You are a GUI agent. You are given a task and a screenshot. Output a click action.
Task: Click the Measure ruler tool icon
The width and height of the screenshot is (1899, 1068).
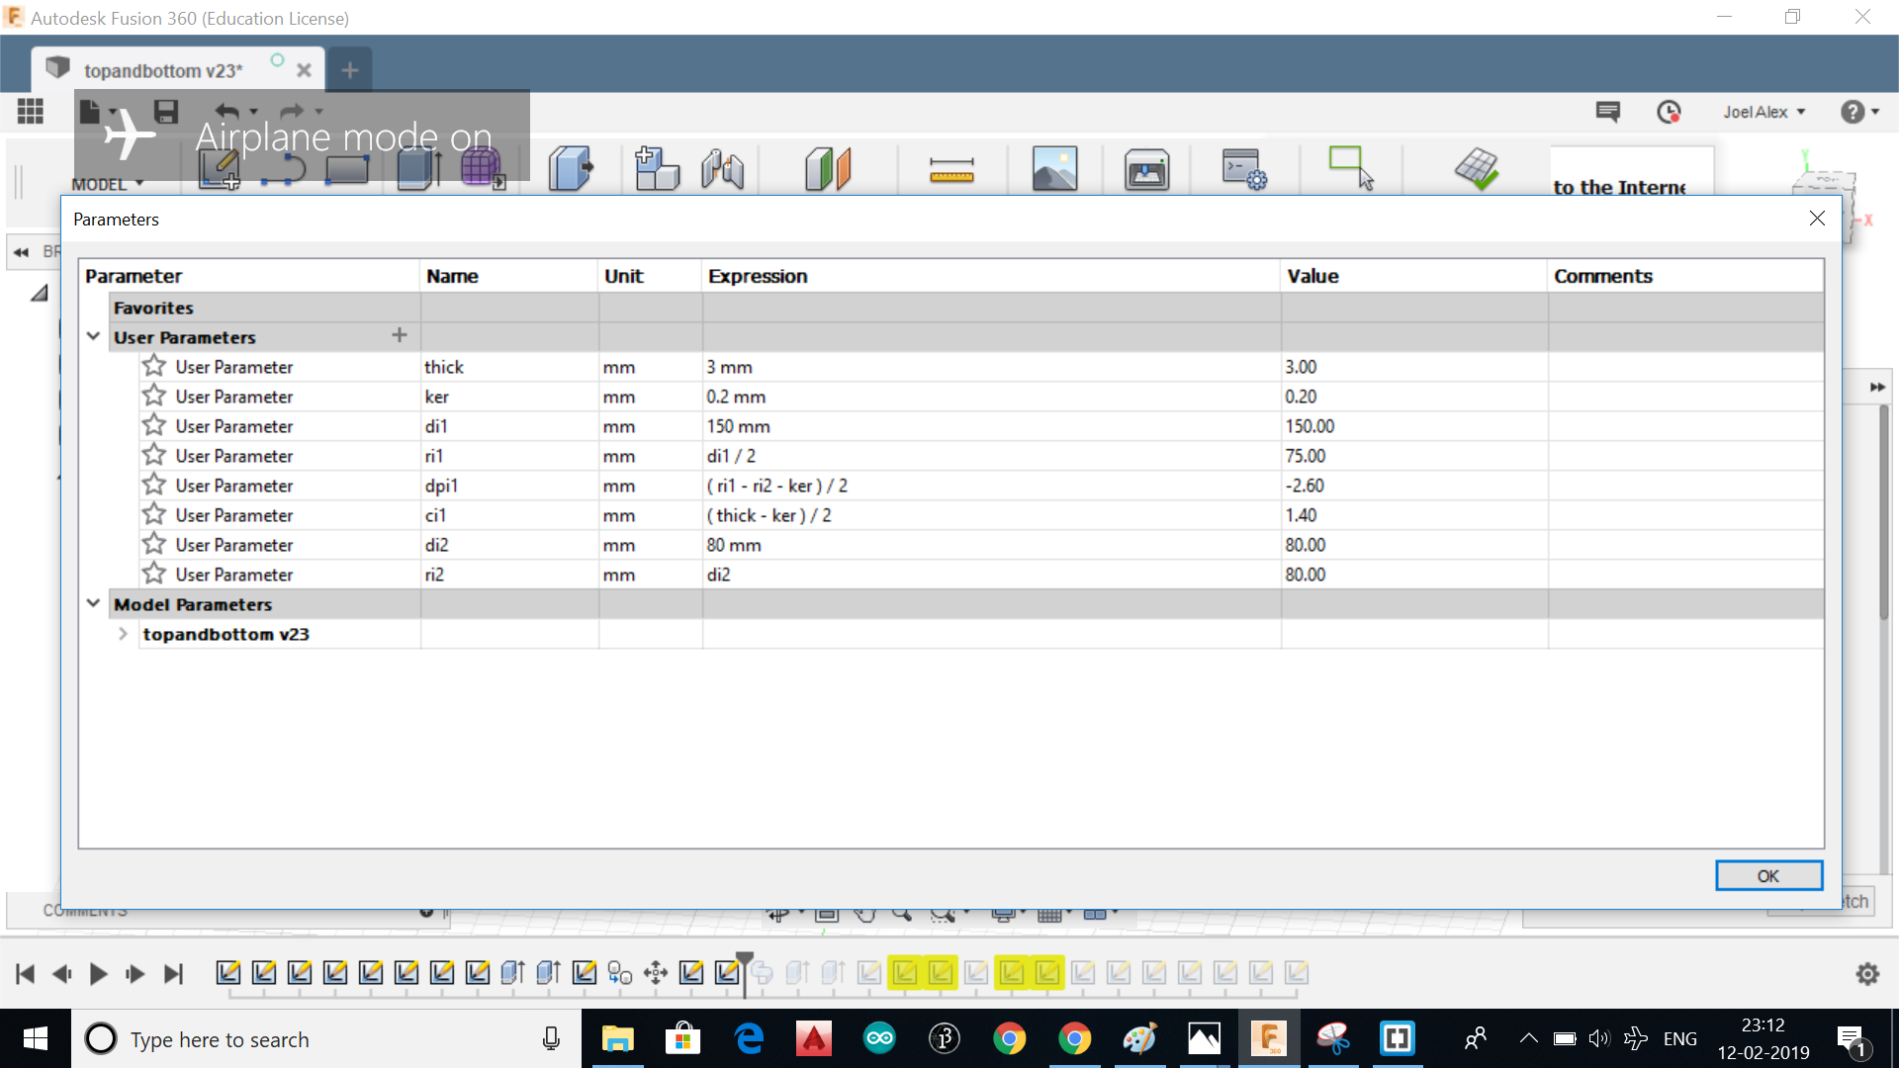click(951, 170)
